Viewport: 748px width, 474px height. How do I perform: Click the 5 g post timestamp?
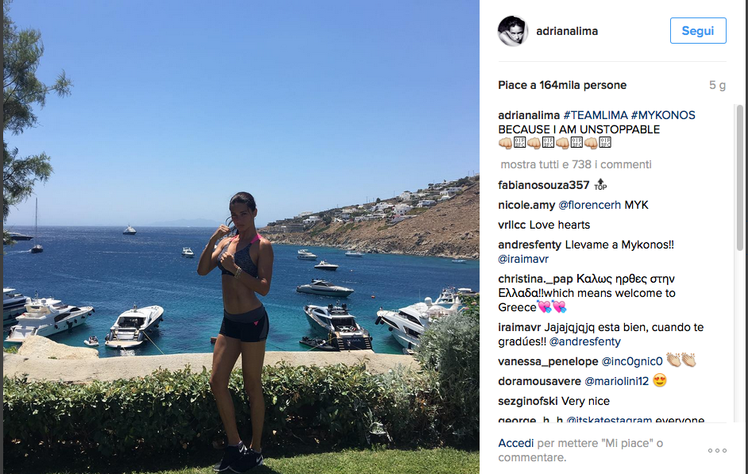717,86
